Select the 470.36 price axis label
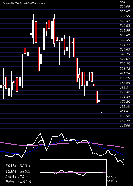This screenshot has width=133, height=186. click(125, 102)
